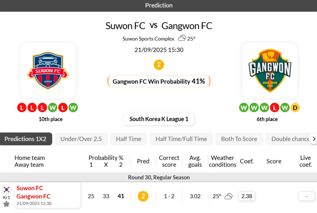Select the Predictions 1X2 tab
The height and width of the screenshot is (213, 317).
[25, 139]
